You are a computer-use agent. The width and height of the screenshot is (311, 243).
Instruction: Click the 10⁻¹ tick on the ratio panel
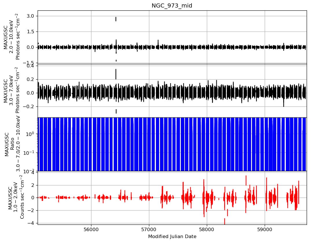point(29,152)
